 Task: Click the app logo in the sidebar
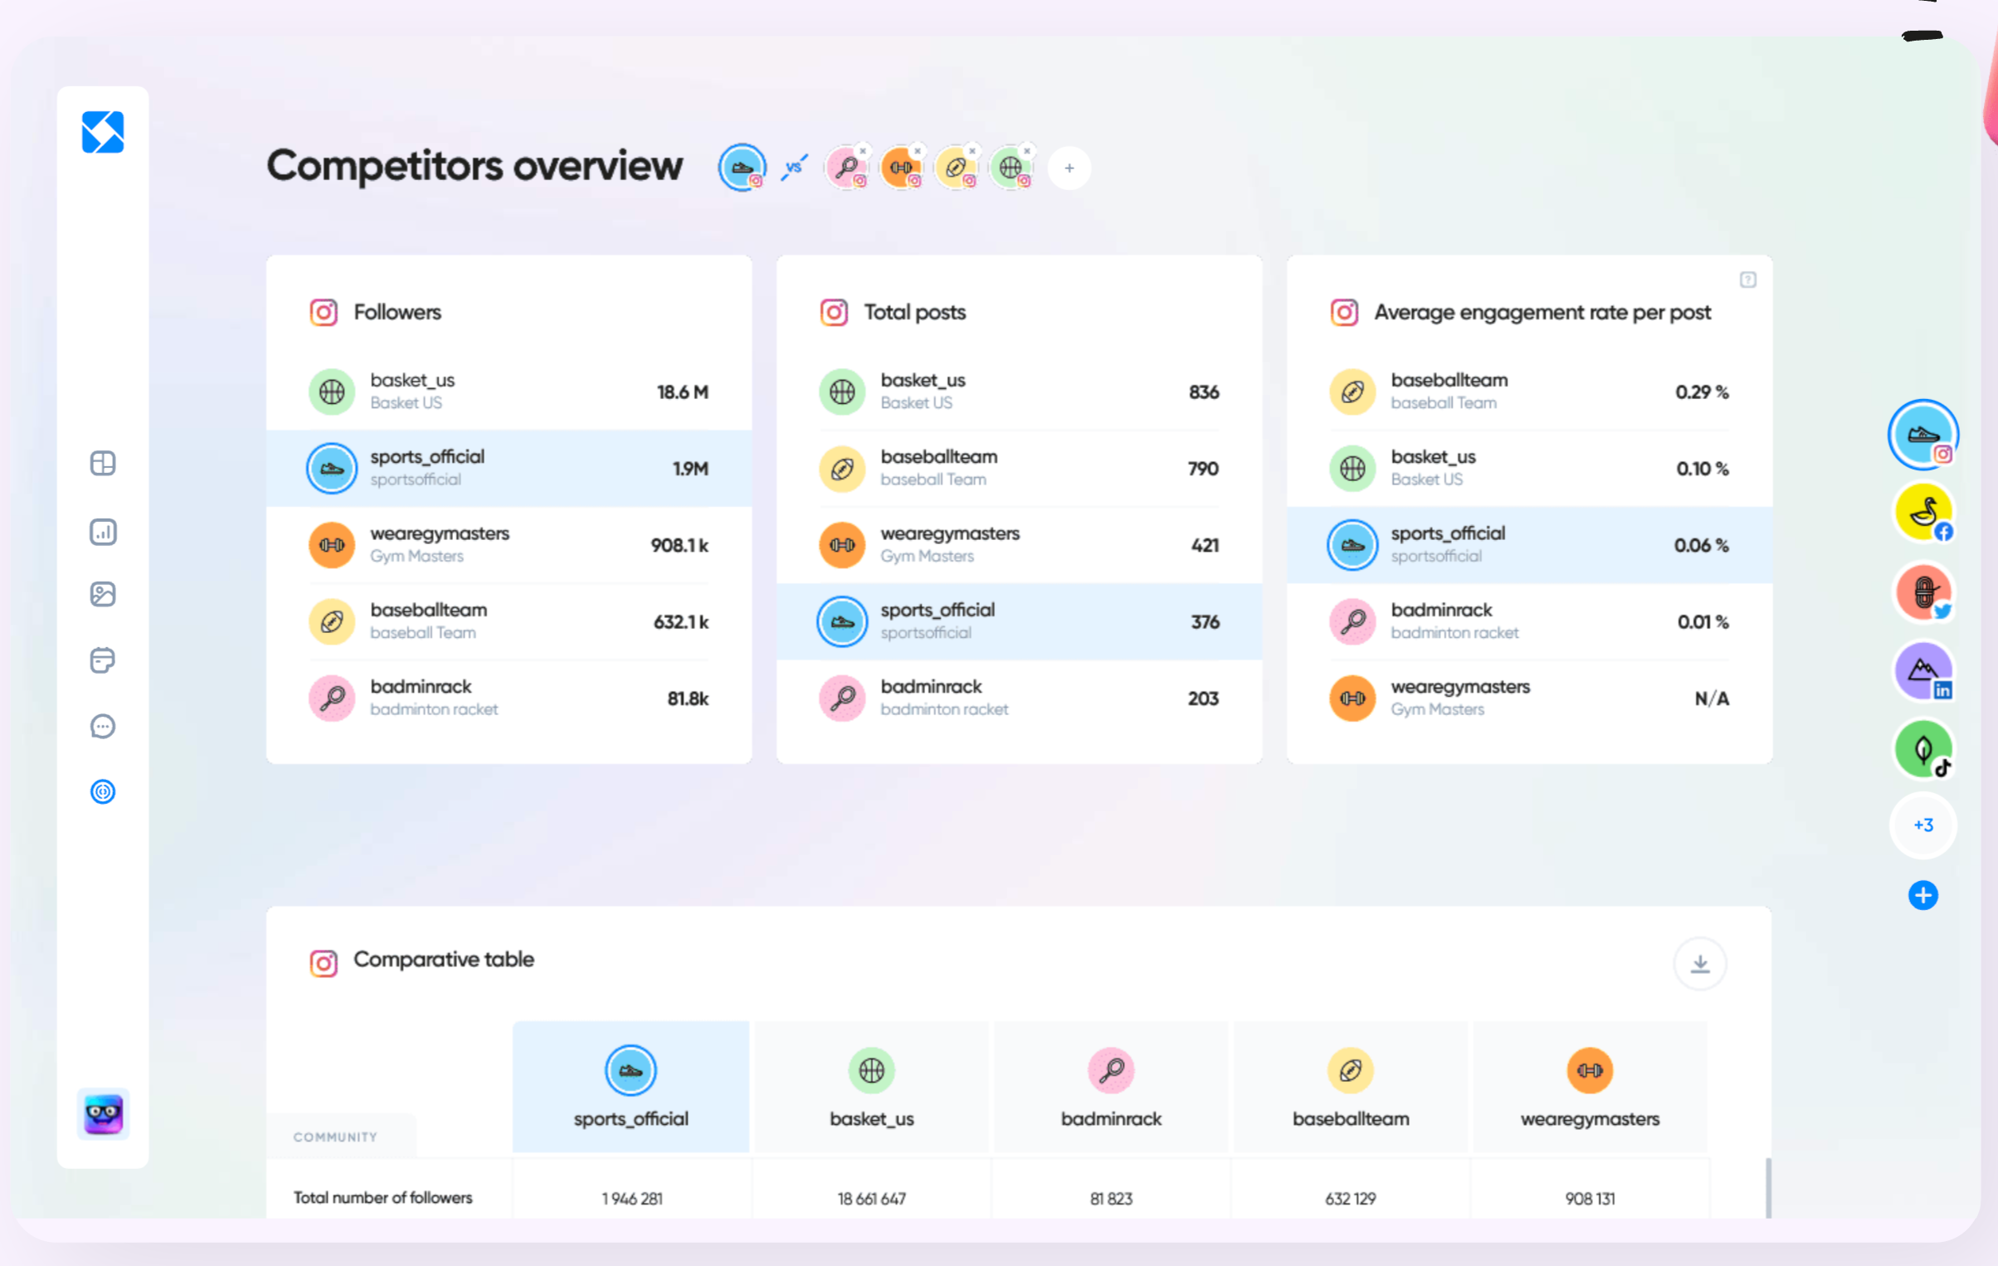coord(103,133)
